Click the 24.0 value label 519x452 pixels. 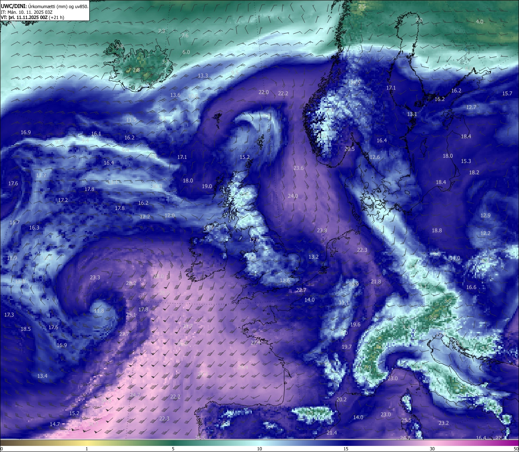pyautogui.click(x=293, y=196)
